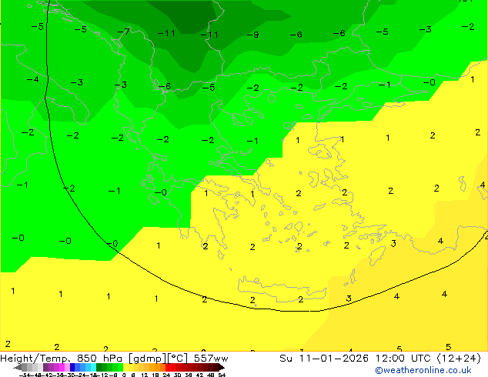The image size is (488, 377).
Task: Click the 'Height/Temp. 850 hPa' title text
Action: pyautogui.click(x=61, y=359)
